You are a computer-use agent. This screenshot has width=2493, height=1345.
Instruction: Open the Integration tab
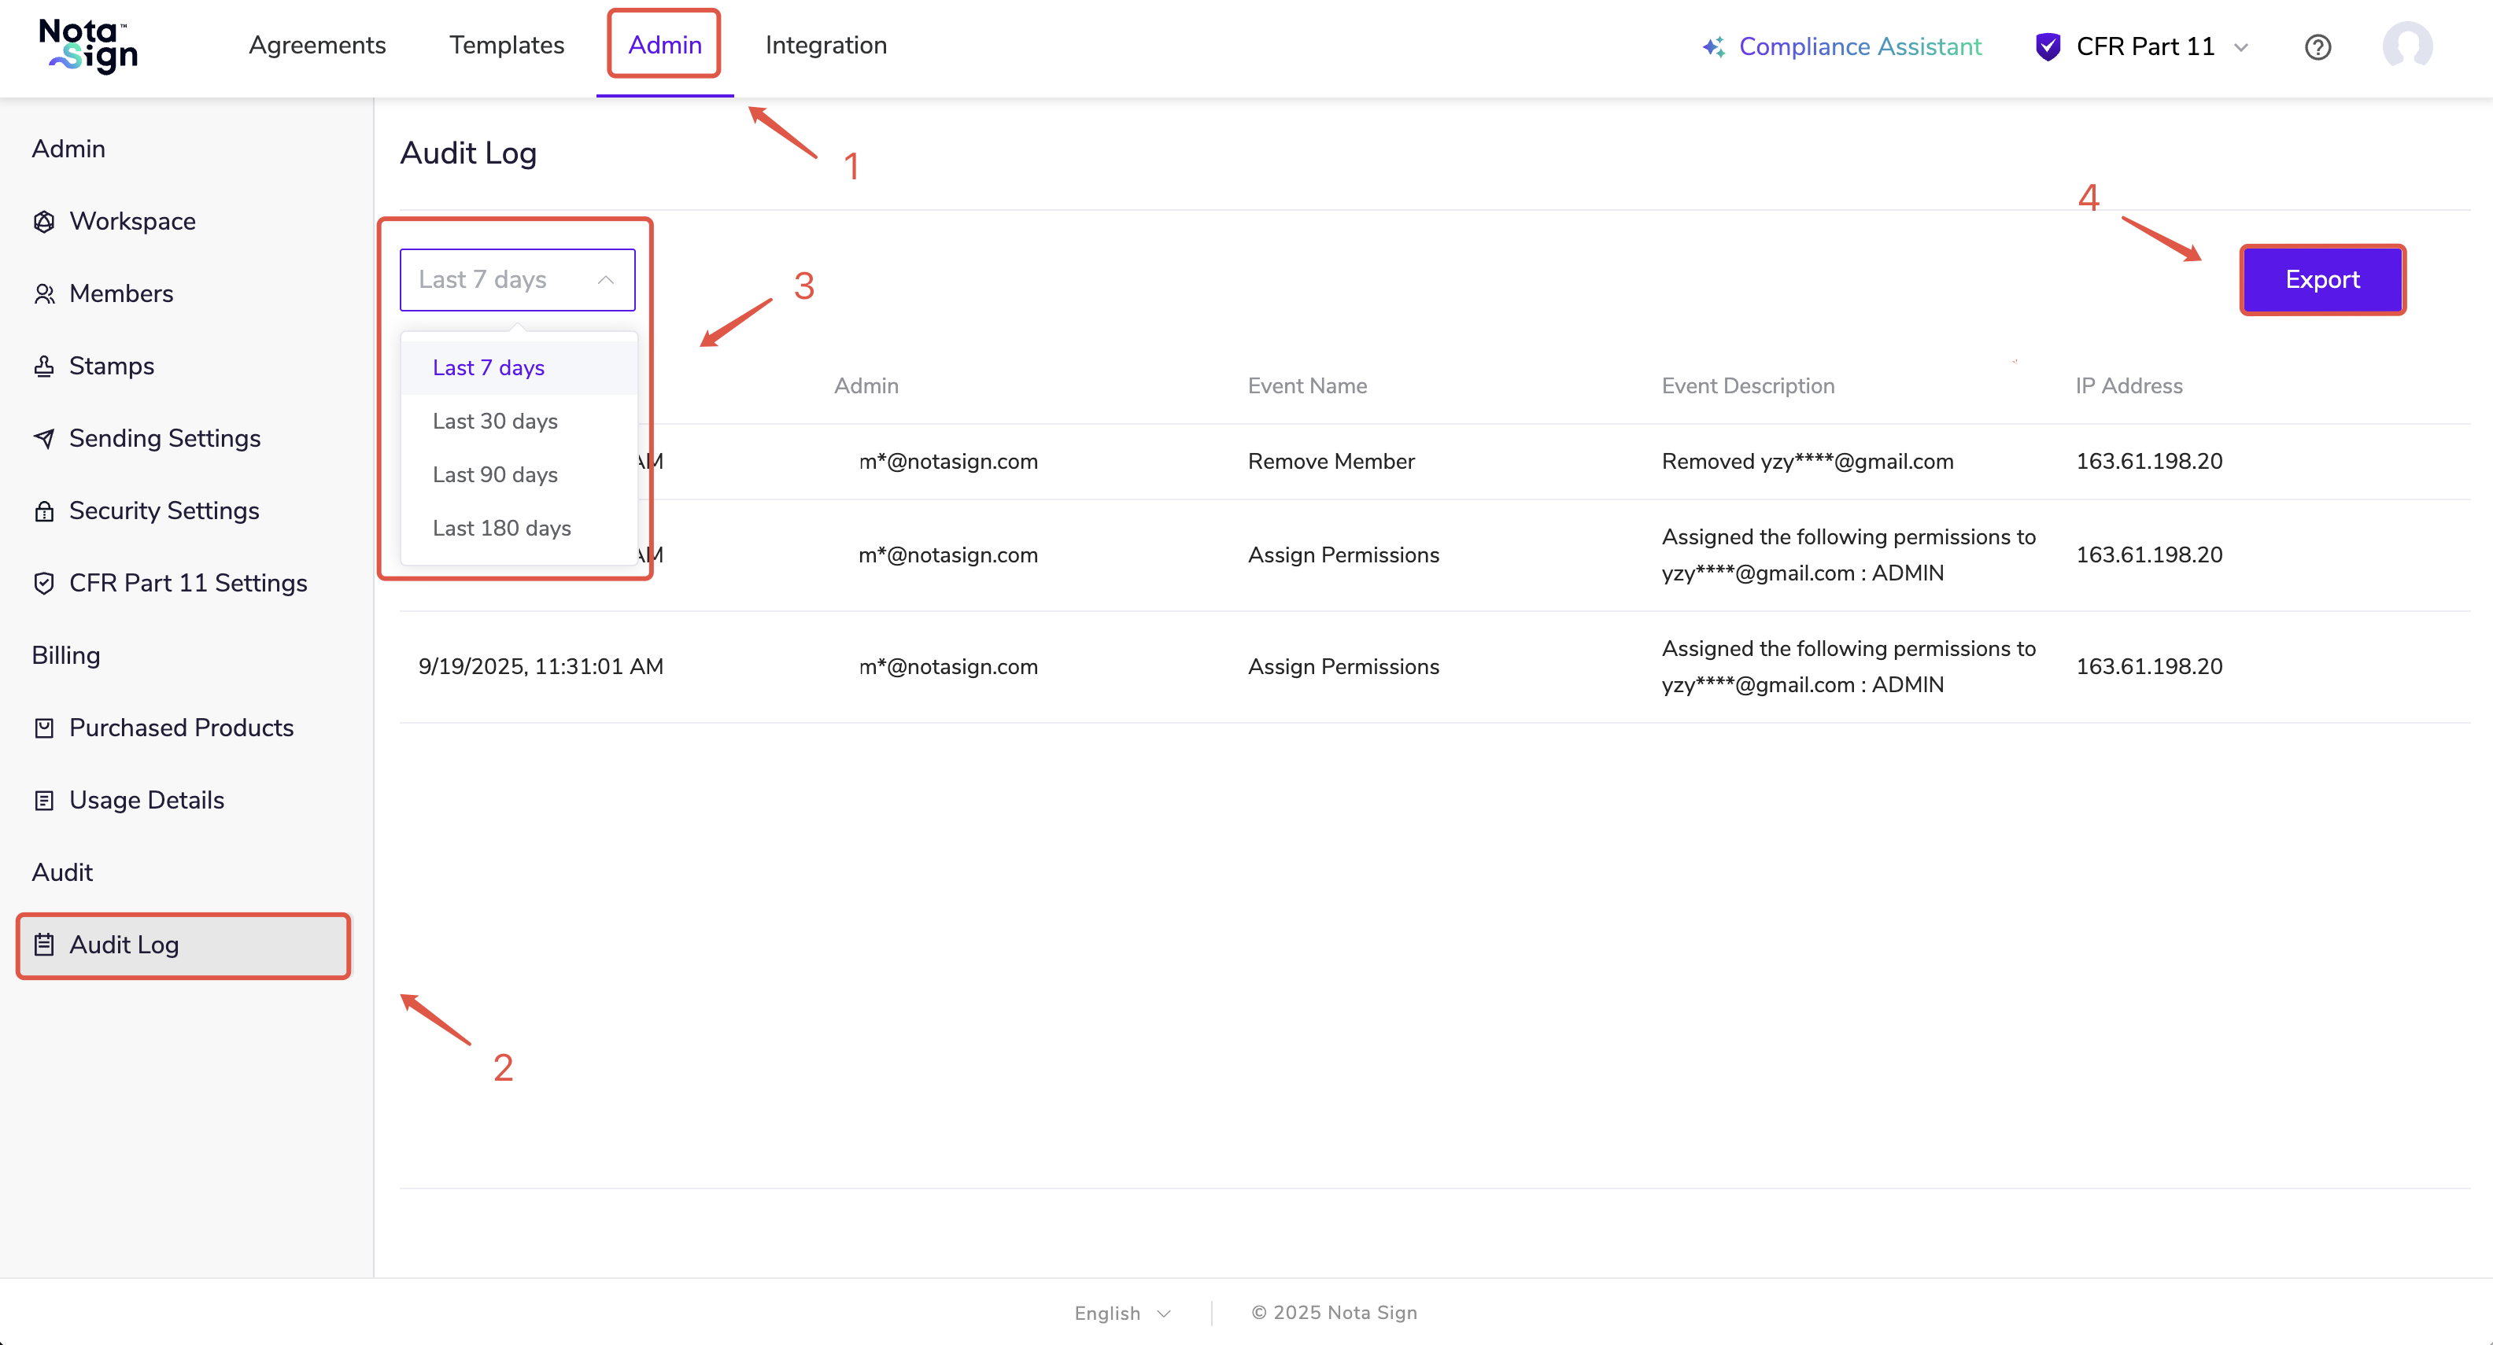coord(825,46)
